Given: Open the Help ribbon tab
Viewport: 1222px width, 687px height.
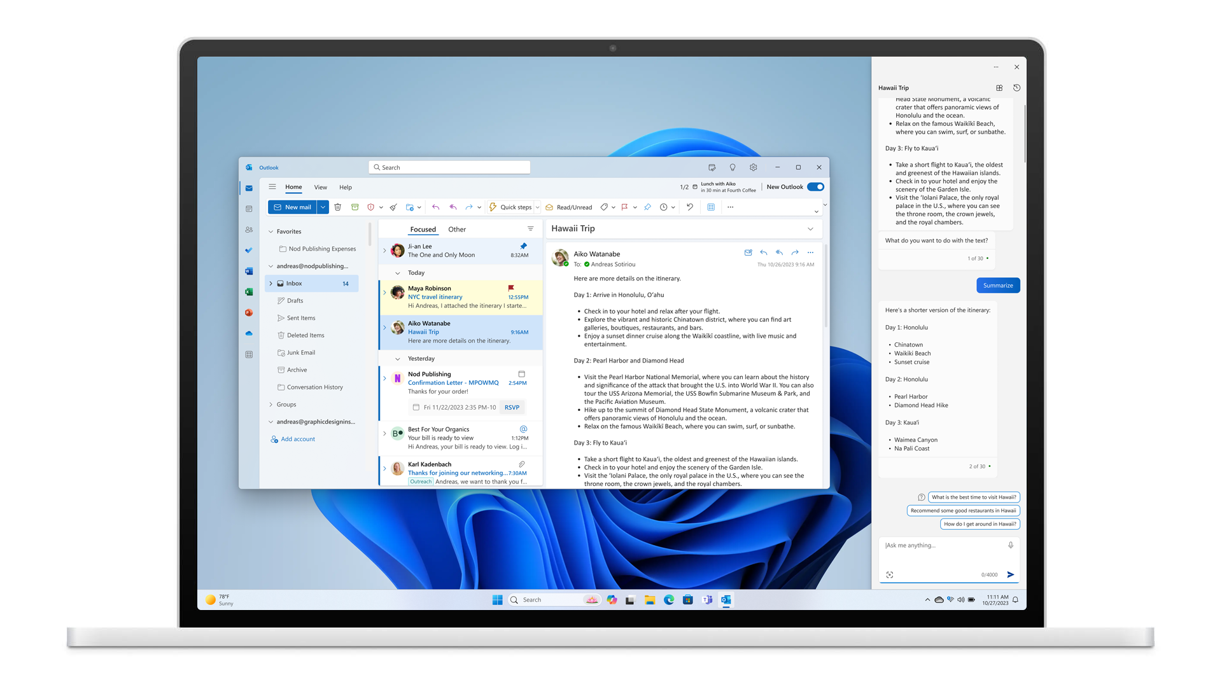Looking at the screenshot, I should click(x=346, y=187).
